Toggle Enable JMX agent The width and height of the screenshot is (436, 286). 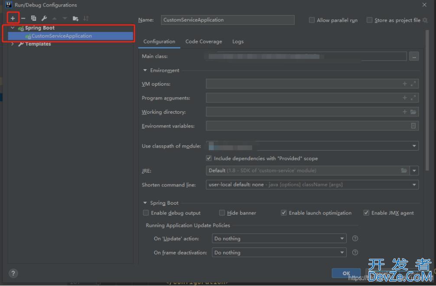pos(366,213)
